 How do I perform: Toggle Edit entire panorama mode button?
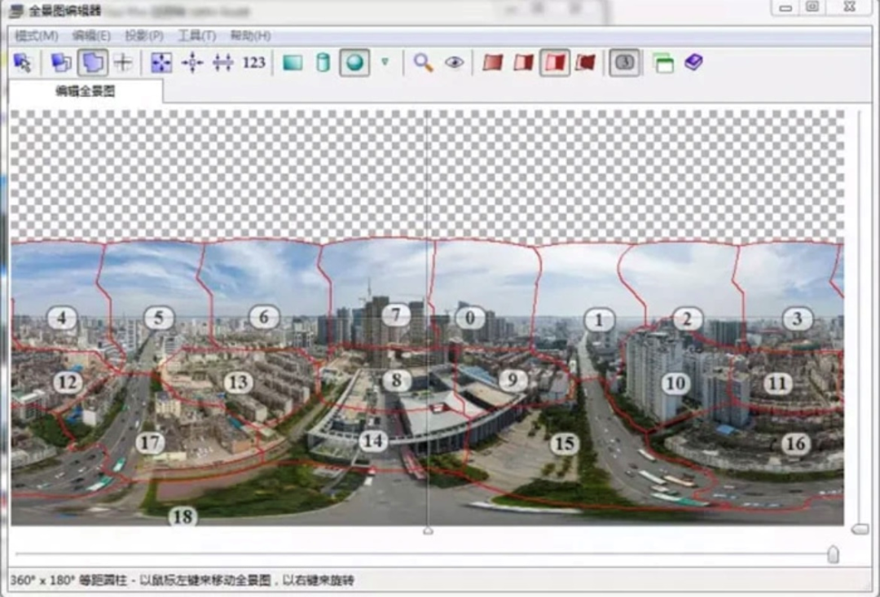[x=93, y=62]
